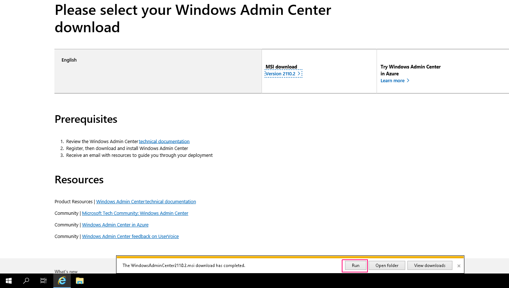Open taskbar search magnifier
Viewport: 509px width, 288px height.
[26, 281]
